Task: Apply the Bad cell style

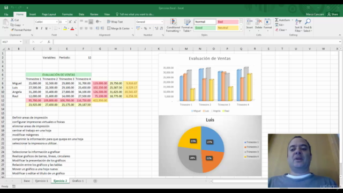Action: coord(227,21)
